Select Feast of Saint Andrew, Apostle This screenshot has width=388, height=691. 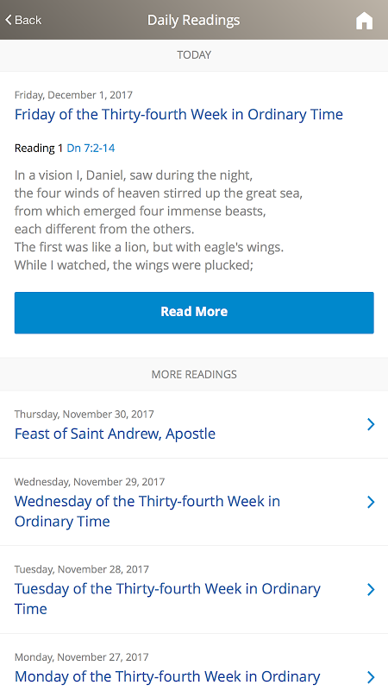tap(115, 434)
